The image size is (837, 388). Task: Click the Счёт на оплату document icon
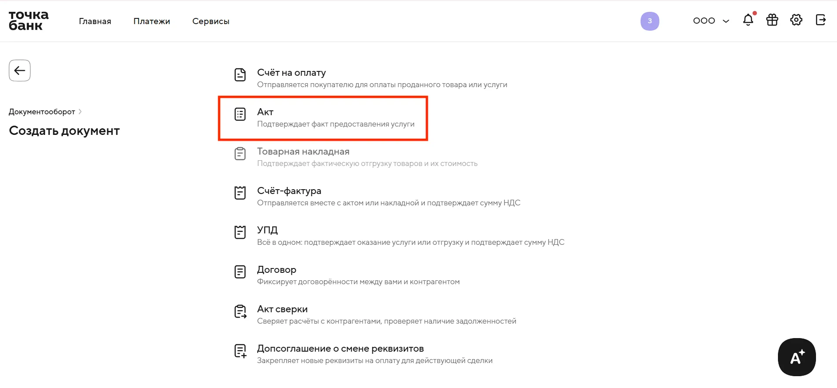point(240,75)
